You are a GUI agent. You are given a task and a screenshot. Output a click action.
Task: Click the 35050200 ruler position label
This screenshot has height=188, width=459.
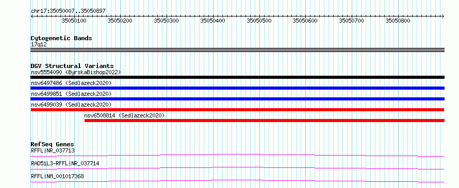120,21
